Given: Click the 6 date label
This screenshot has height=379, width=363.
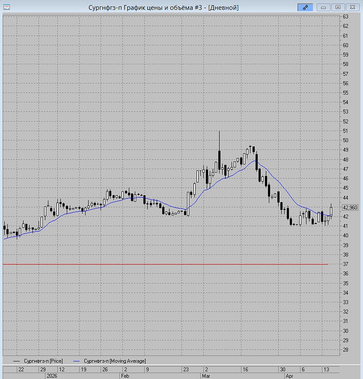Looking at the screenshot, I should tap(303, 369).
